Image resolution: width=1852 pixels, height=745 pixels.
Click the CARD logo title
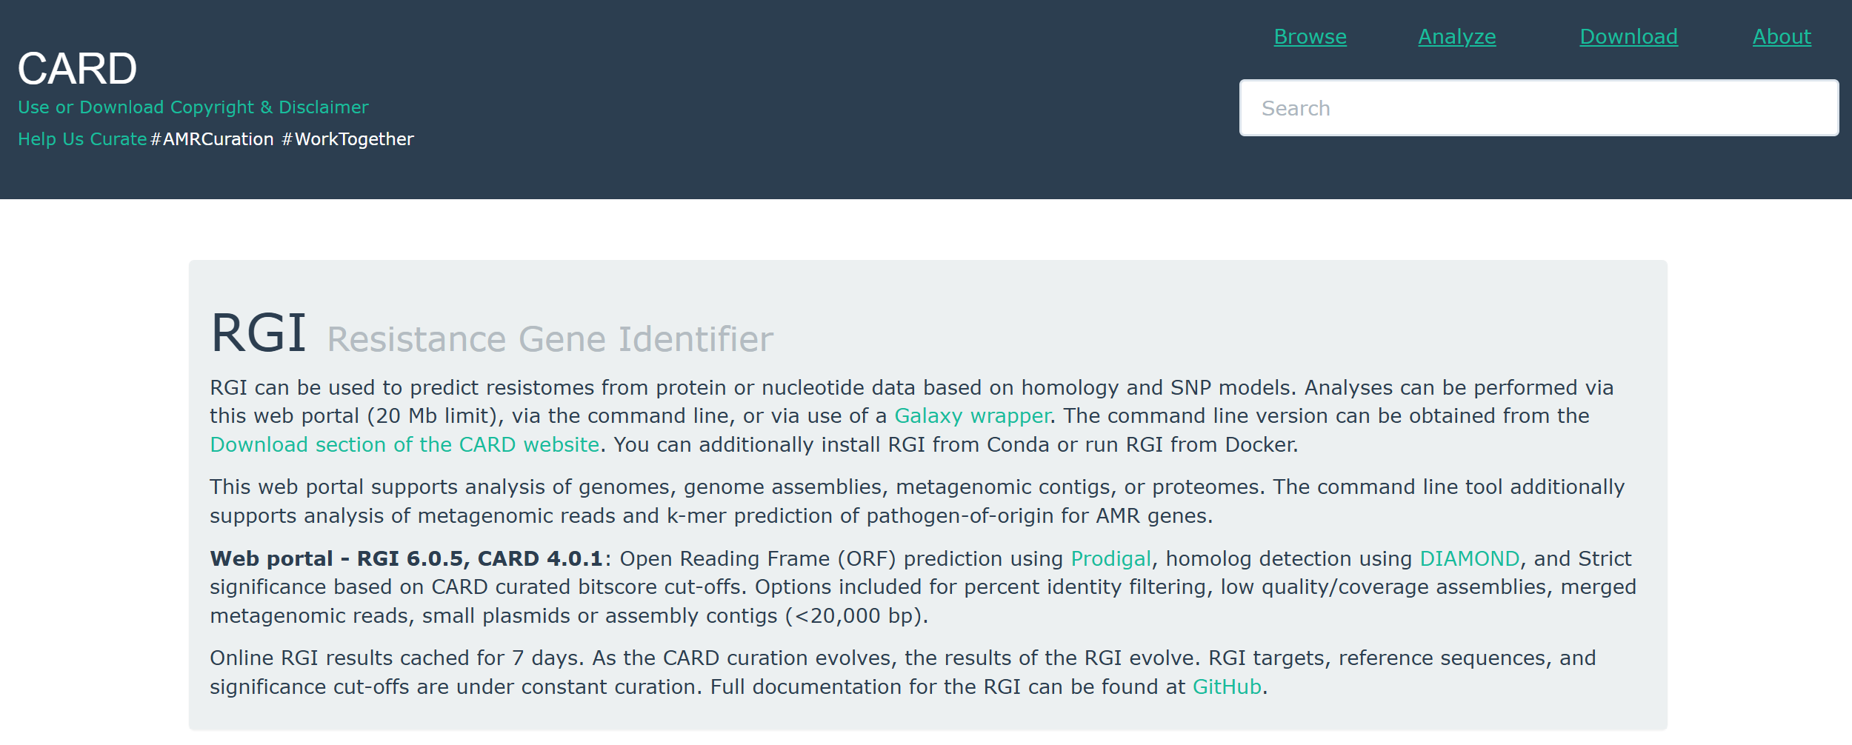point(77,68)
